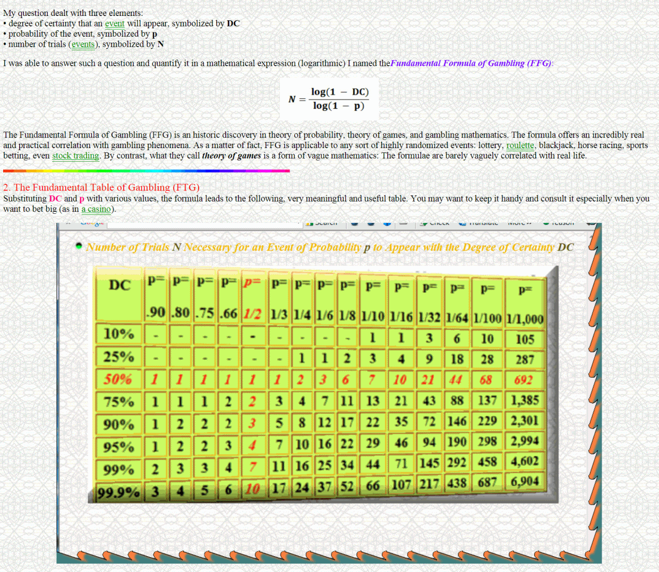
Task: Click the table cell showing '137'
Action: 487,400
